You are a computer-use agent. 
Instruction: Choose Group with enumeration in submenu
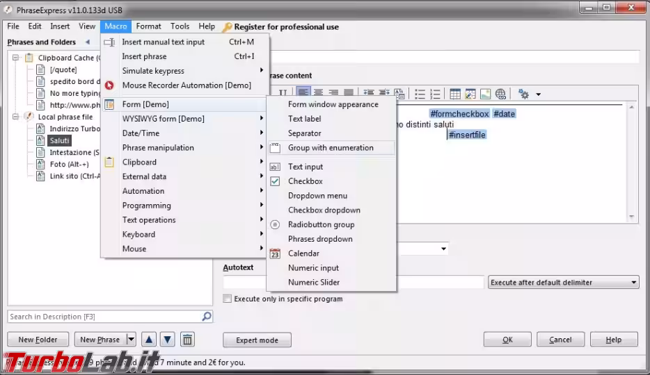click(331, 148)
